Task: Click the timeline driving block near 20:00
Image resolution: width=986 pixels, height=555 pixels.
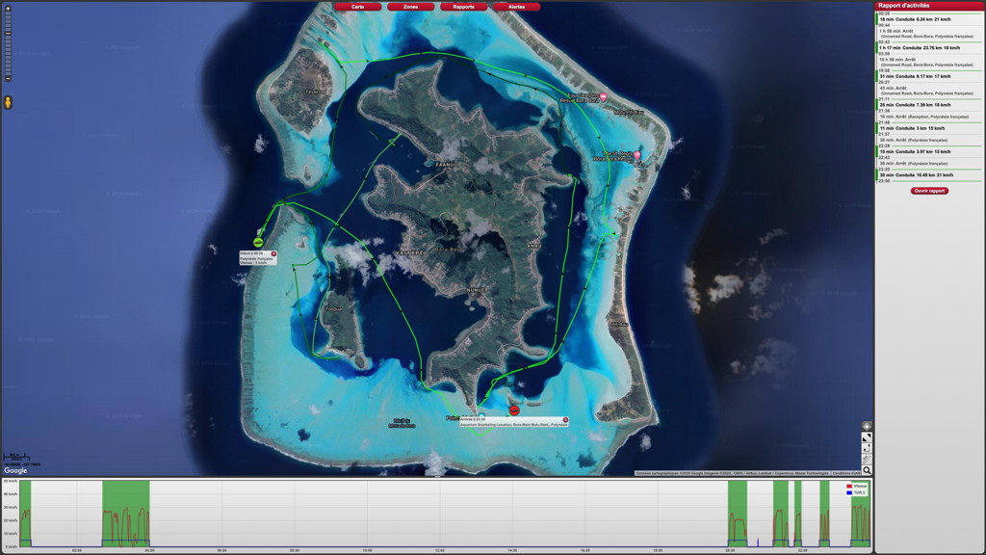Action: (737, 513)
